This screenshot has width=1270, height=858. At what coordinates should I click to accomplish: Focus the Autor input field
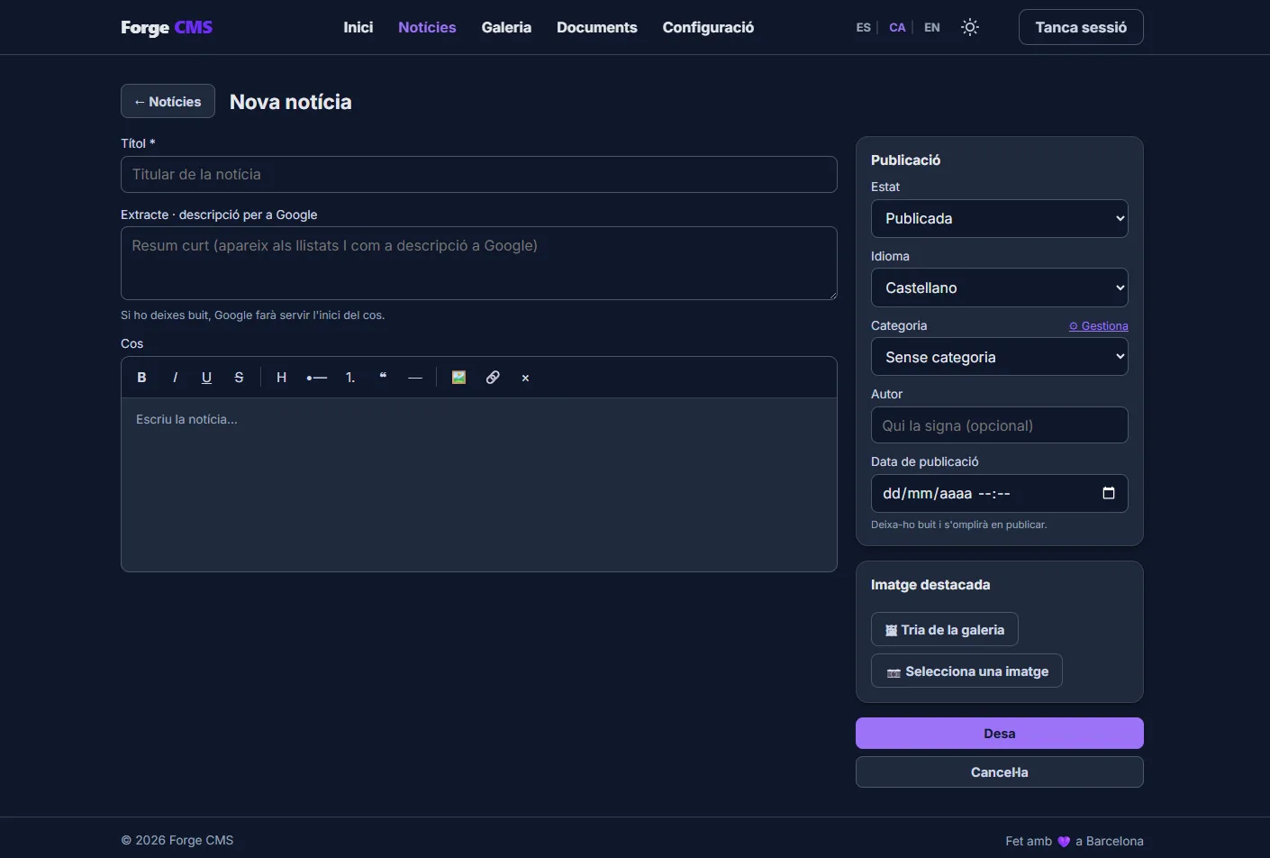(999, 425)
